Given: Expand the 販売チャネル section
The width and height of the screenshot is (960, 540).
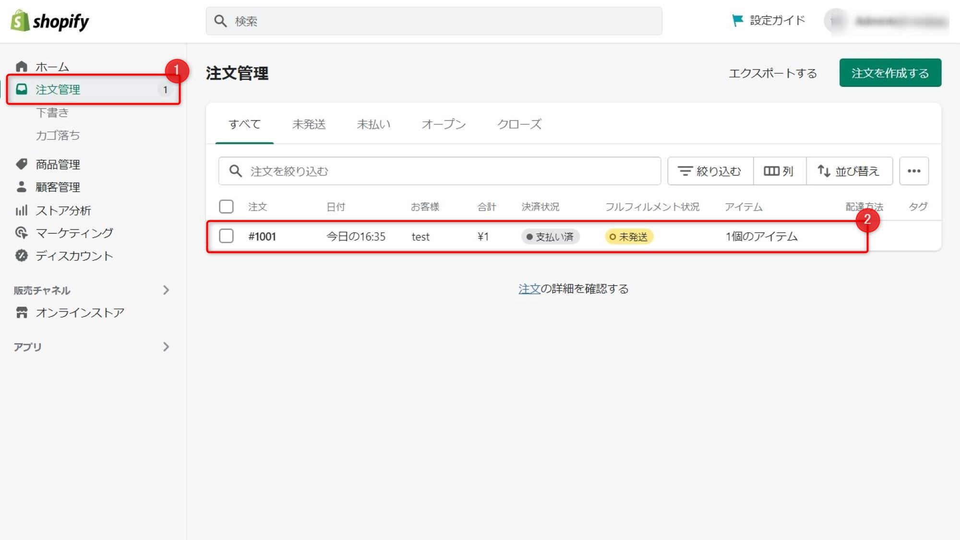Looking at the screenshot, I should pos(167,290).
